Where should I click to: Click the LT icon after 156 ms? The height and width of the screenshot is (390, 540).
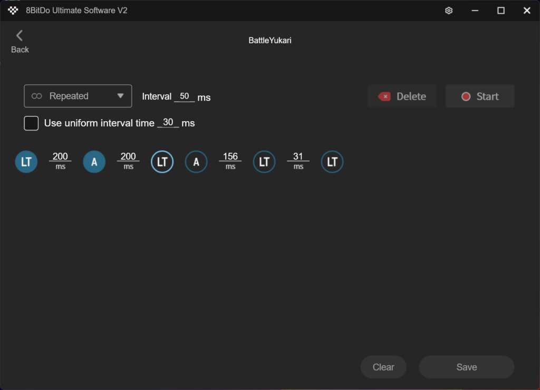[x=264, y=162]
